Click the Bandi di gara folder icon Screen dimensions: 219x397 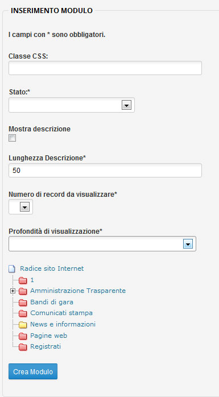click(23, 303)
